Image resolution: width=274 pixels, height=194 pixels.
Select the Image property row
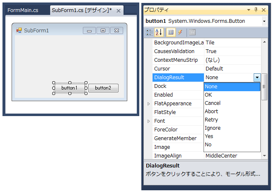point(178,147)
